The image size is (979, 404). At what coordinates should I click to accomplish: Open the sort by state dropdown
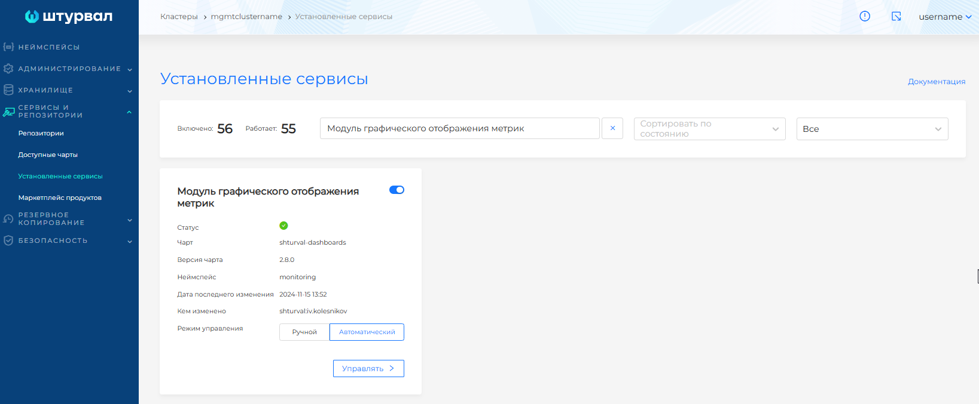709,129
